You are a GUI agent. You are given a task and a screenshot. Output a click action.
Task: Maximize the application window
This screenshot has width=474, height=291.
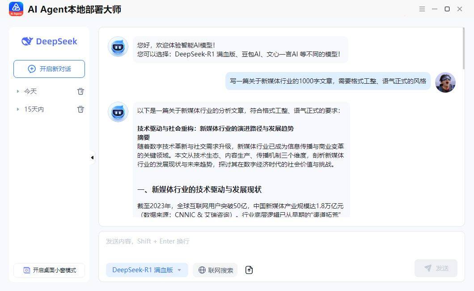(x=447, y=9)
